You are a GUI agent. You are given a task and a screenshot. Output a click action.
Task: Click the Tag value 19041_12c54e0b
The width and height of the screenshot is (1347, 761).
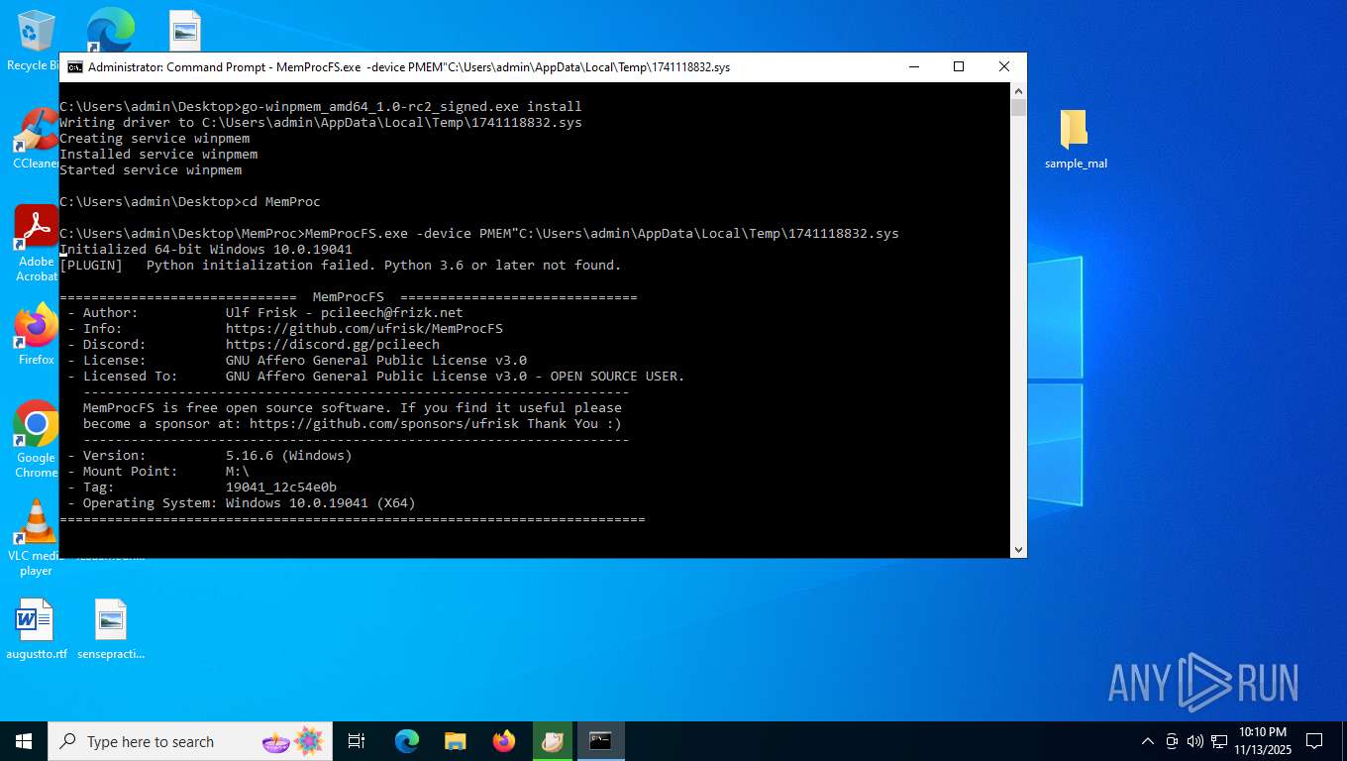(281, 488)
